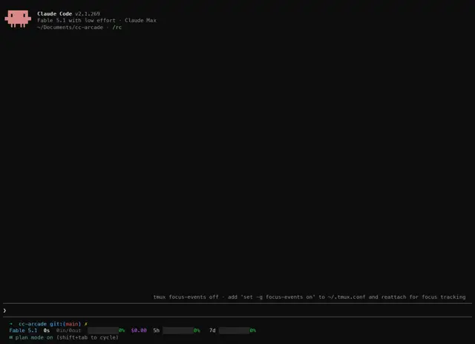The width and height of the screenshot is (475, 344).
Task: Click the "plan mode on" indicator text
Action: [34, 337]
